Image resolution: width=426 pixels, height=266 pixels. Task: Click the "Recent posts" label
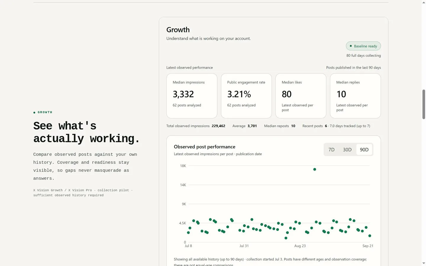click(x=312, y=126)
